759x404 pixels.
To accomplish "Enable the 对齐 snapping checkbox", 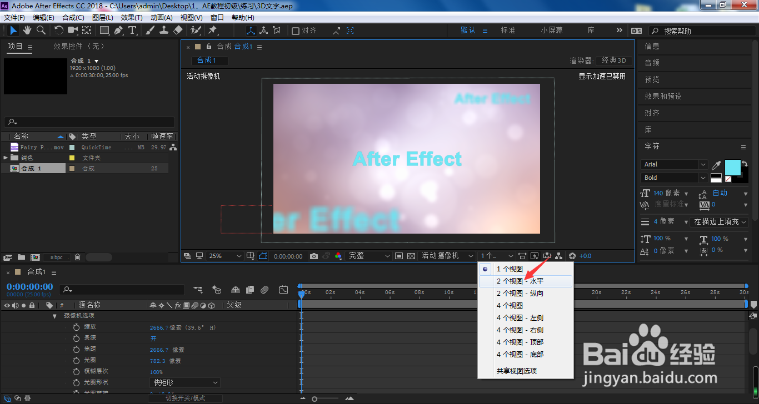I will [x=296, y=31].
